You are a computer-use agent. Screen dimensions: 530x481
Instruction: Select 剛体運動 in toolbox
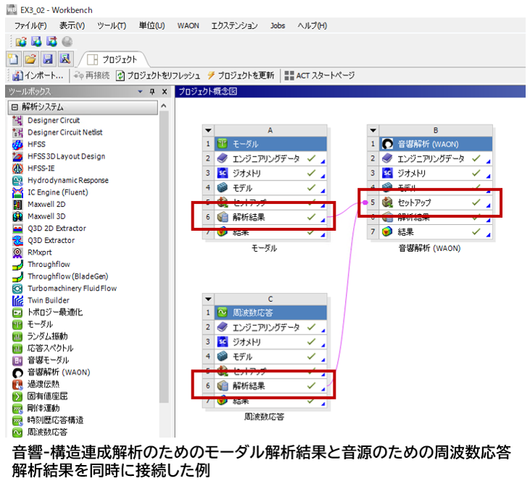coord(44,408)
